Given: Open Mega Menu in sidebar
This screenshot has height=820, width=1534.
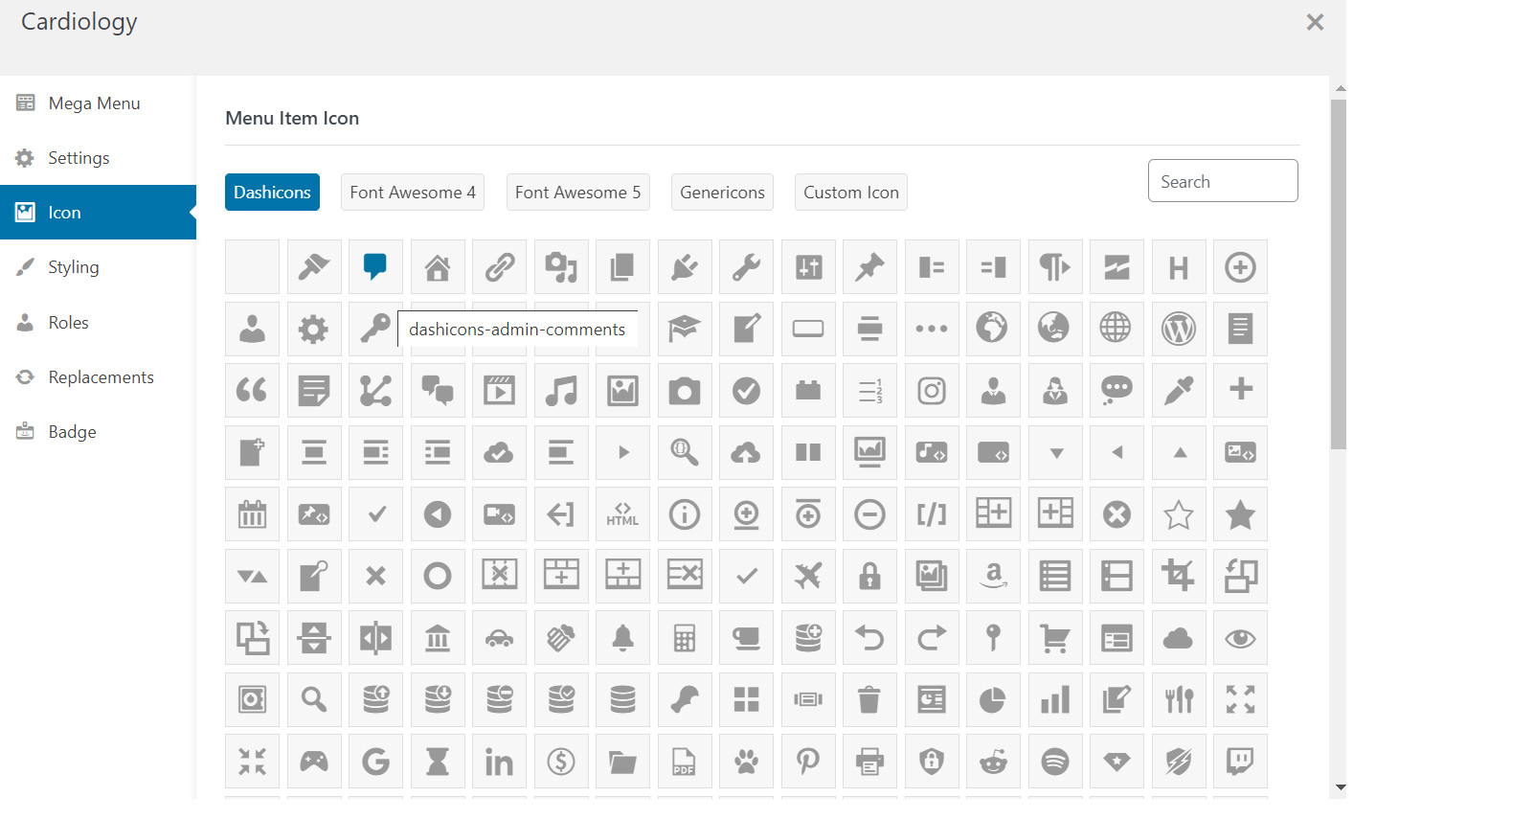Looking at the screenshot, I should [98, 102].
